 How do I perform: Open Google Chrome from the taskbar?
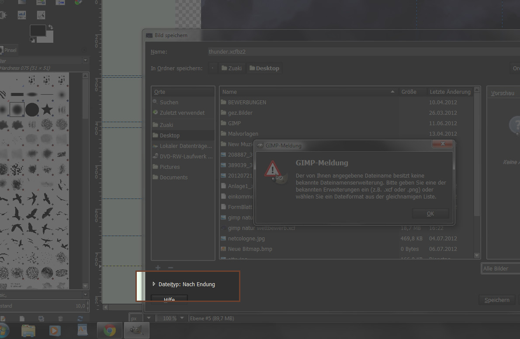pyautogui.click(x=109, y=330)
